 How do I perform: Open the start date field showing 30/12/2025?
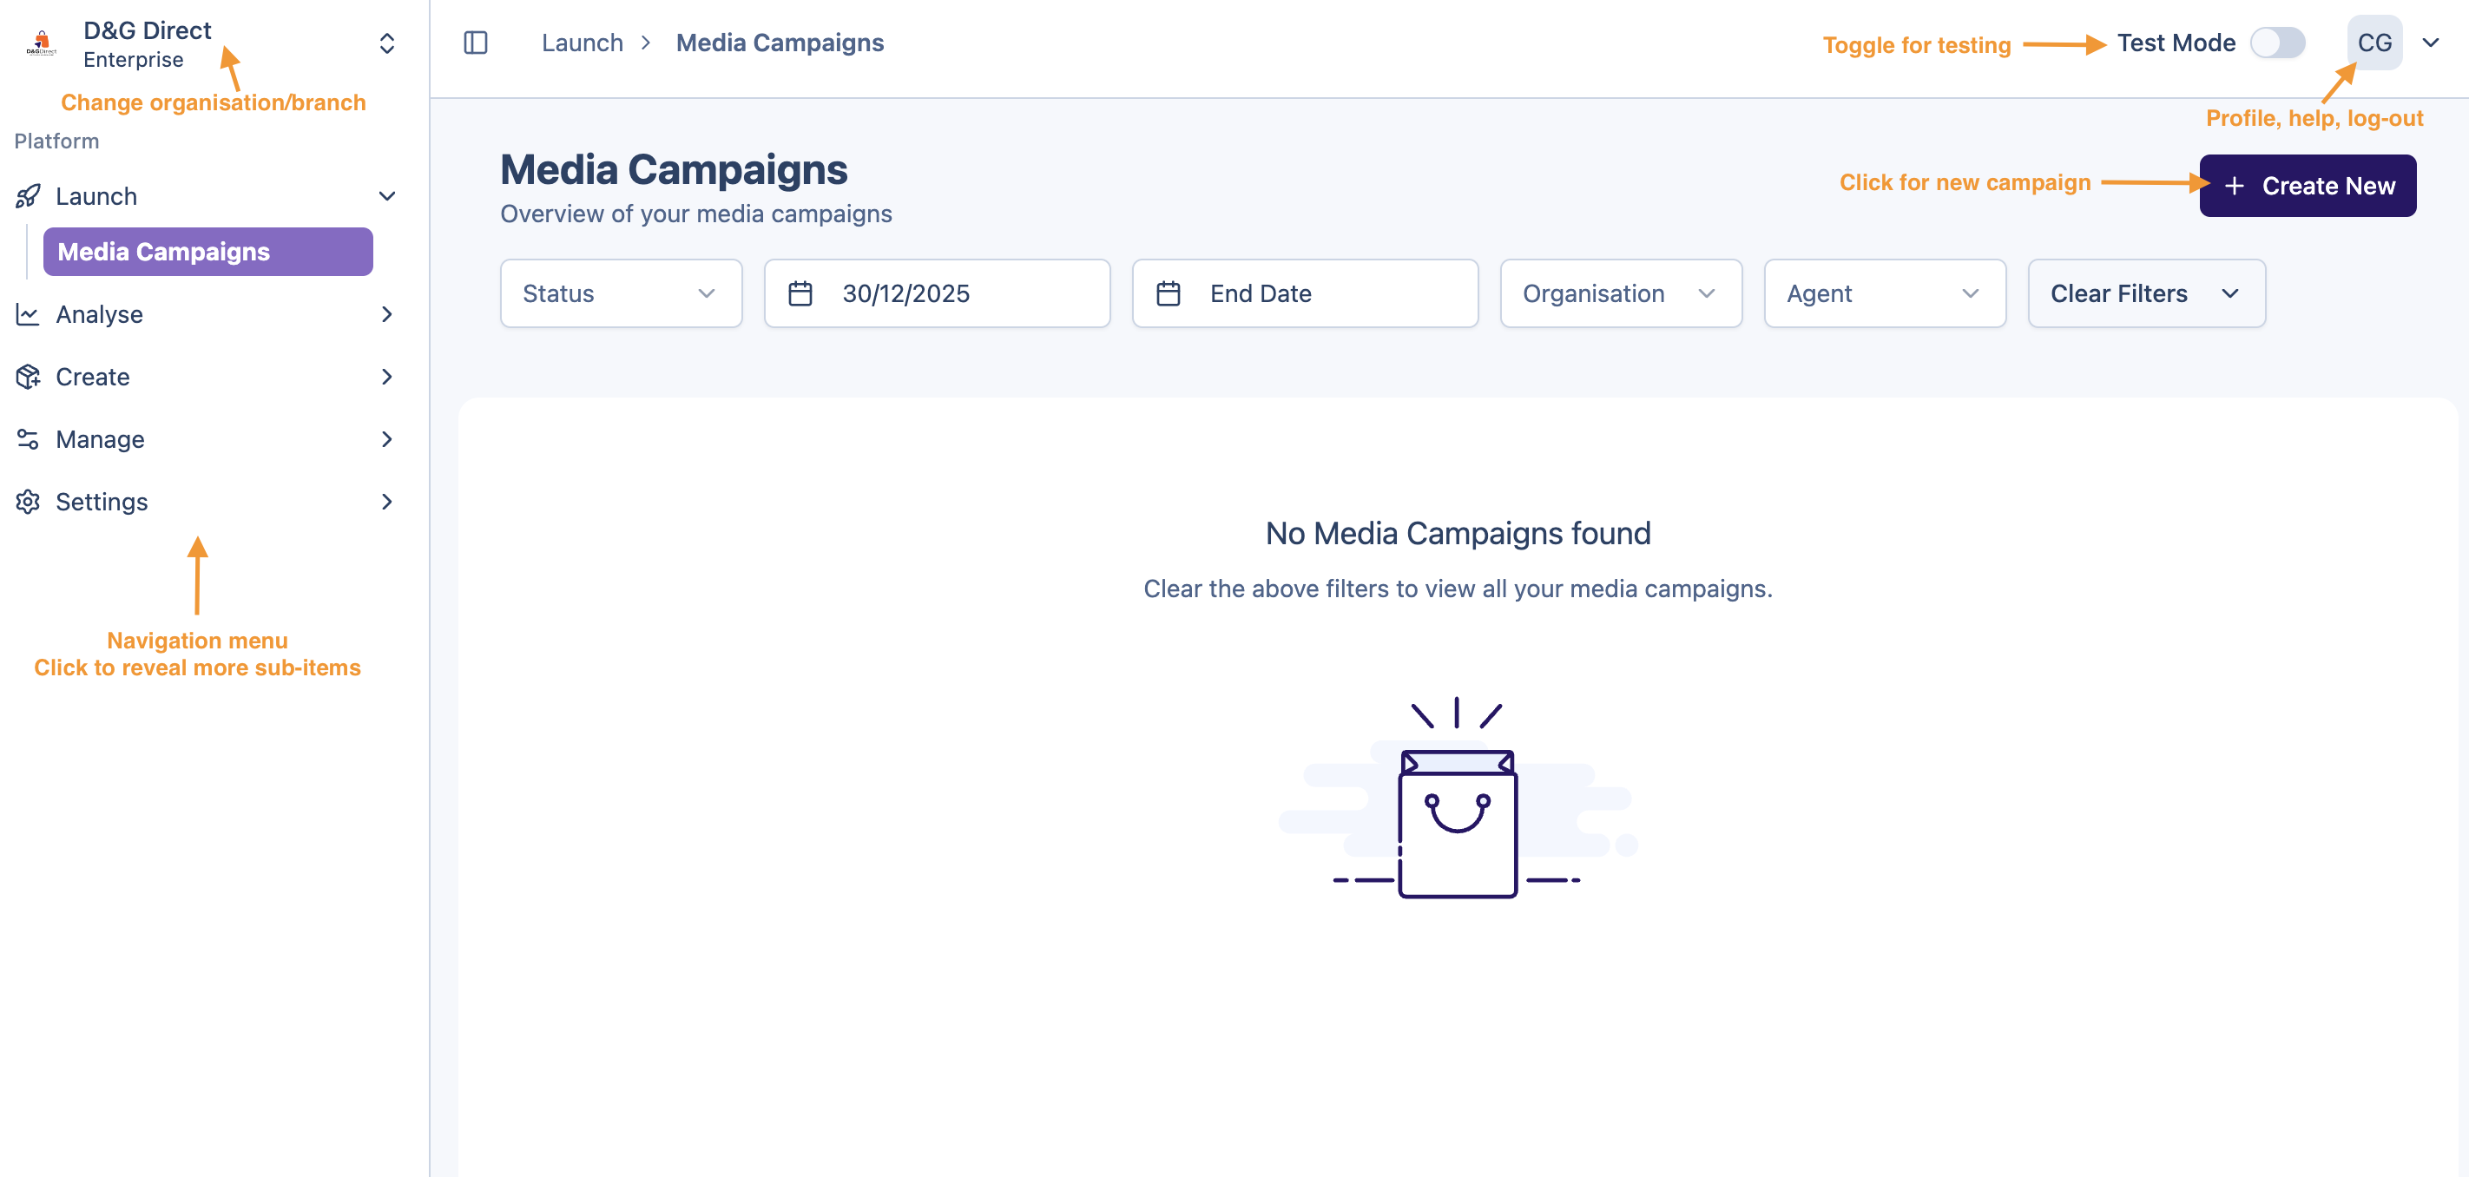(x=936, y=293)
